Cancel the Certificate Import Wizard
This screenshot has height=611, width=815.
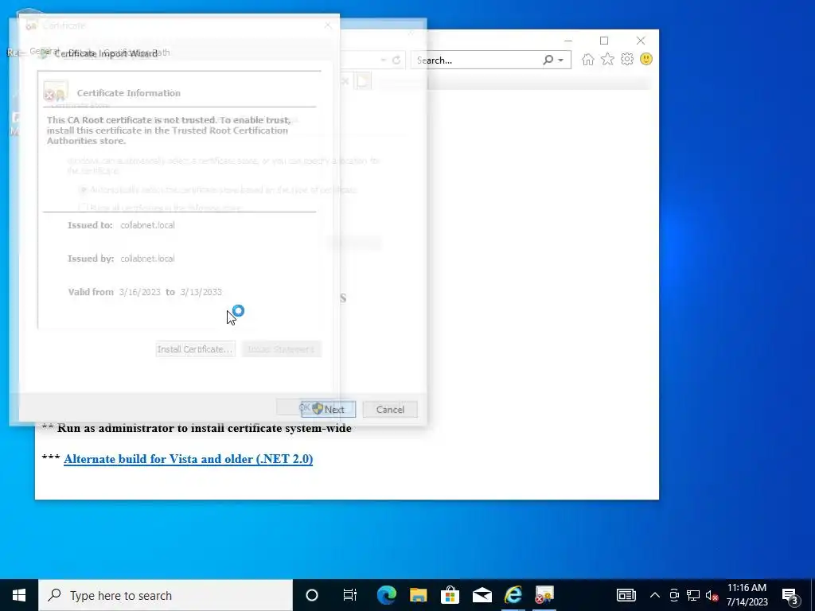tap(390, 410)
